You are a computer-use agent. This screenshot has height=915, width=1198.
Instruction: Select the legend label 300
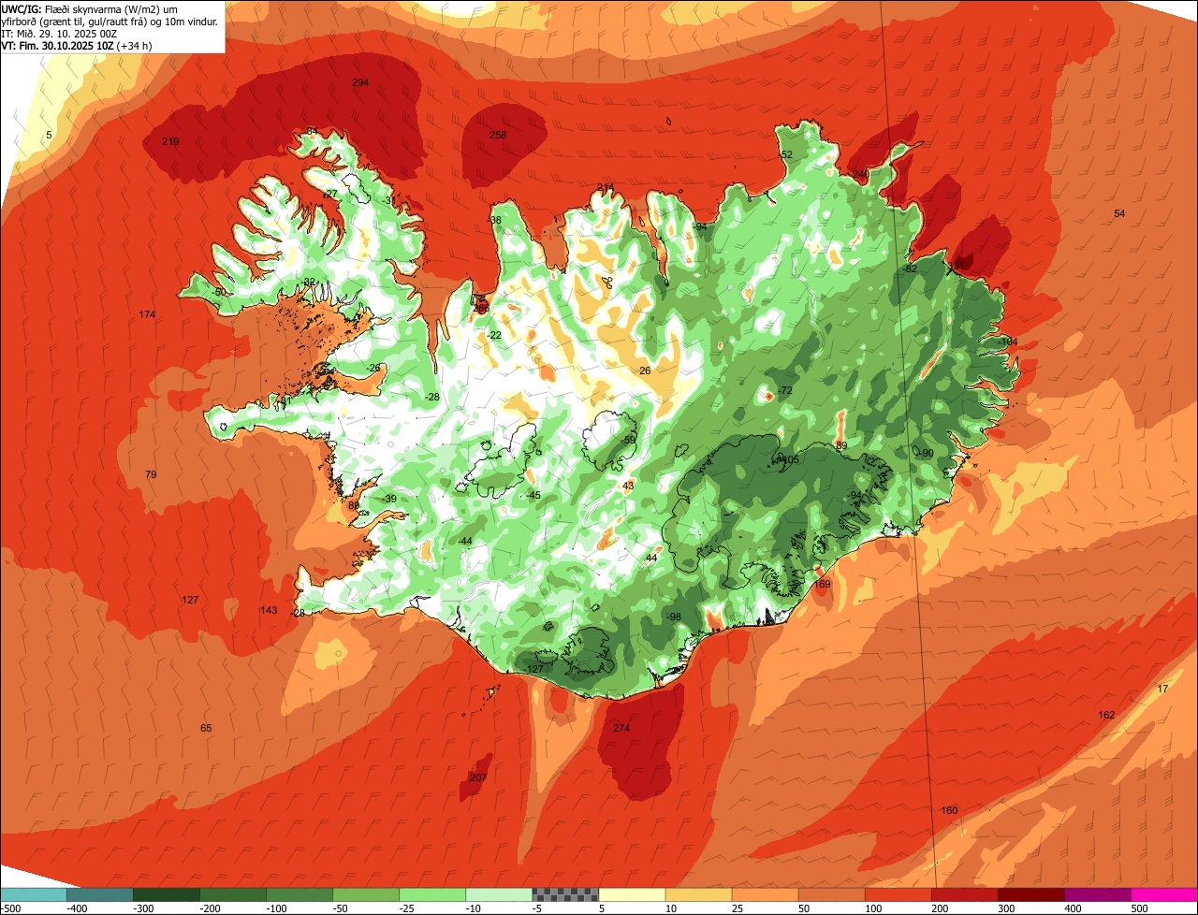(x=1007, y=908)
